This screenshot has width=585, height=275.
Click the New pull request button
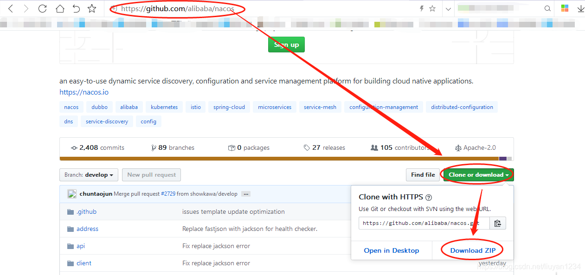(151, 175)
